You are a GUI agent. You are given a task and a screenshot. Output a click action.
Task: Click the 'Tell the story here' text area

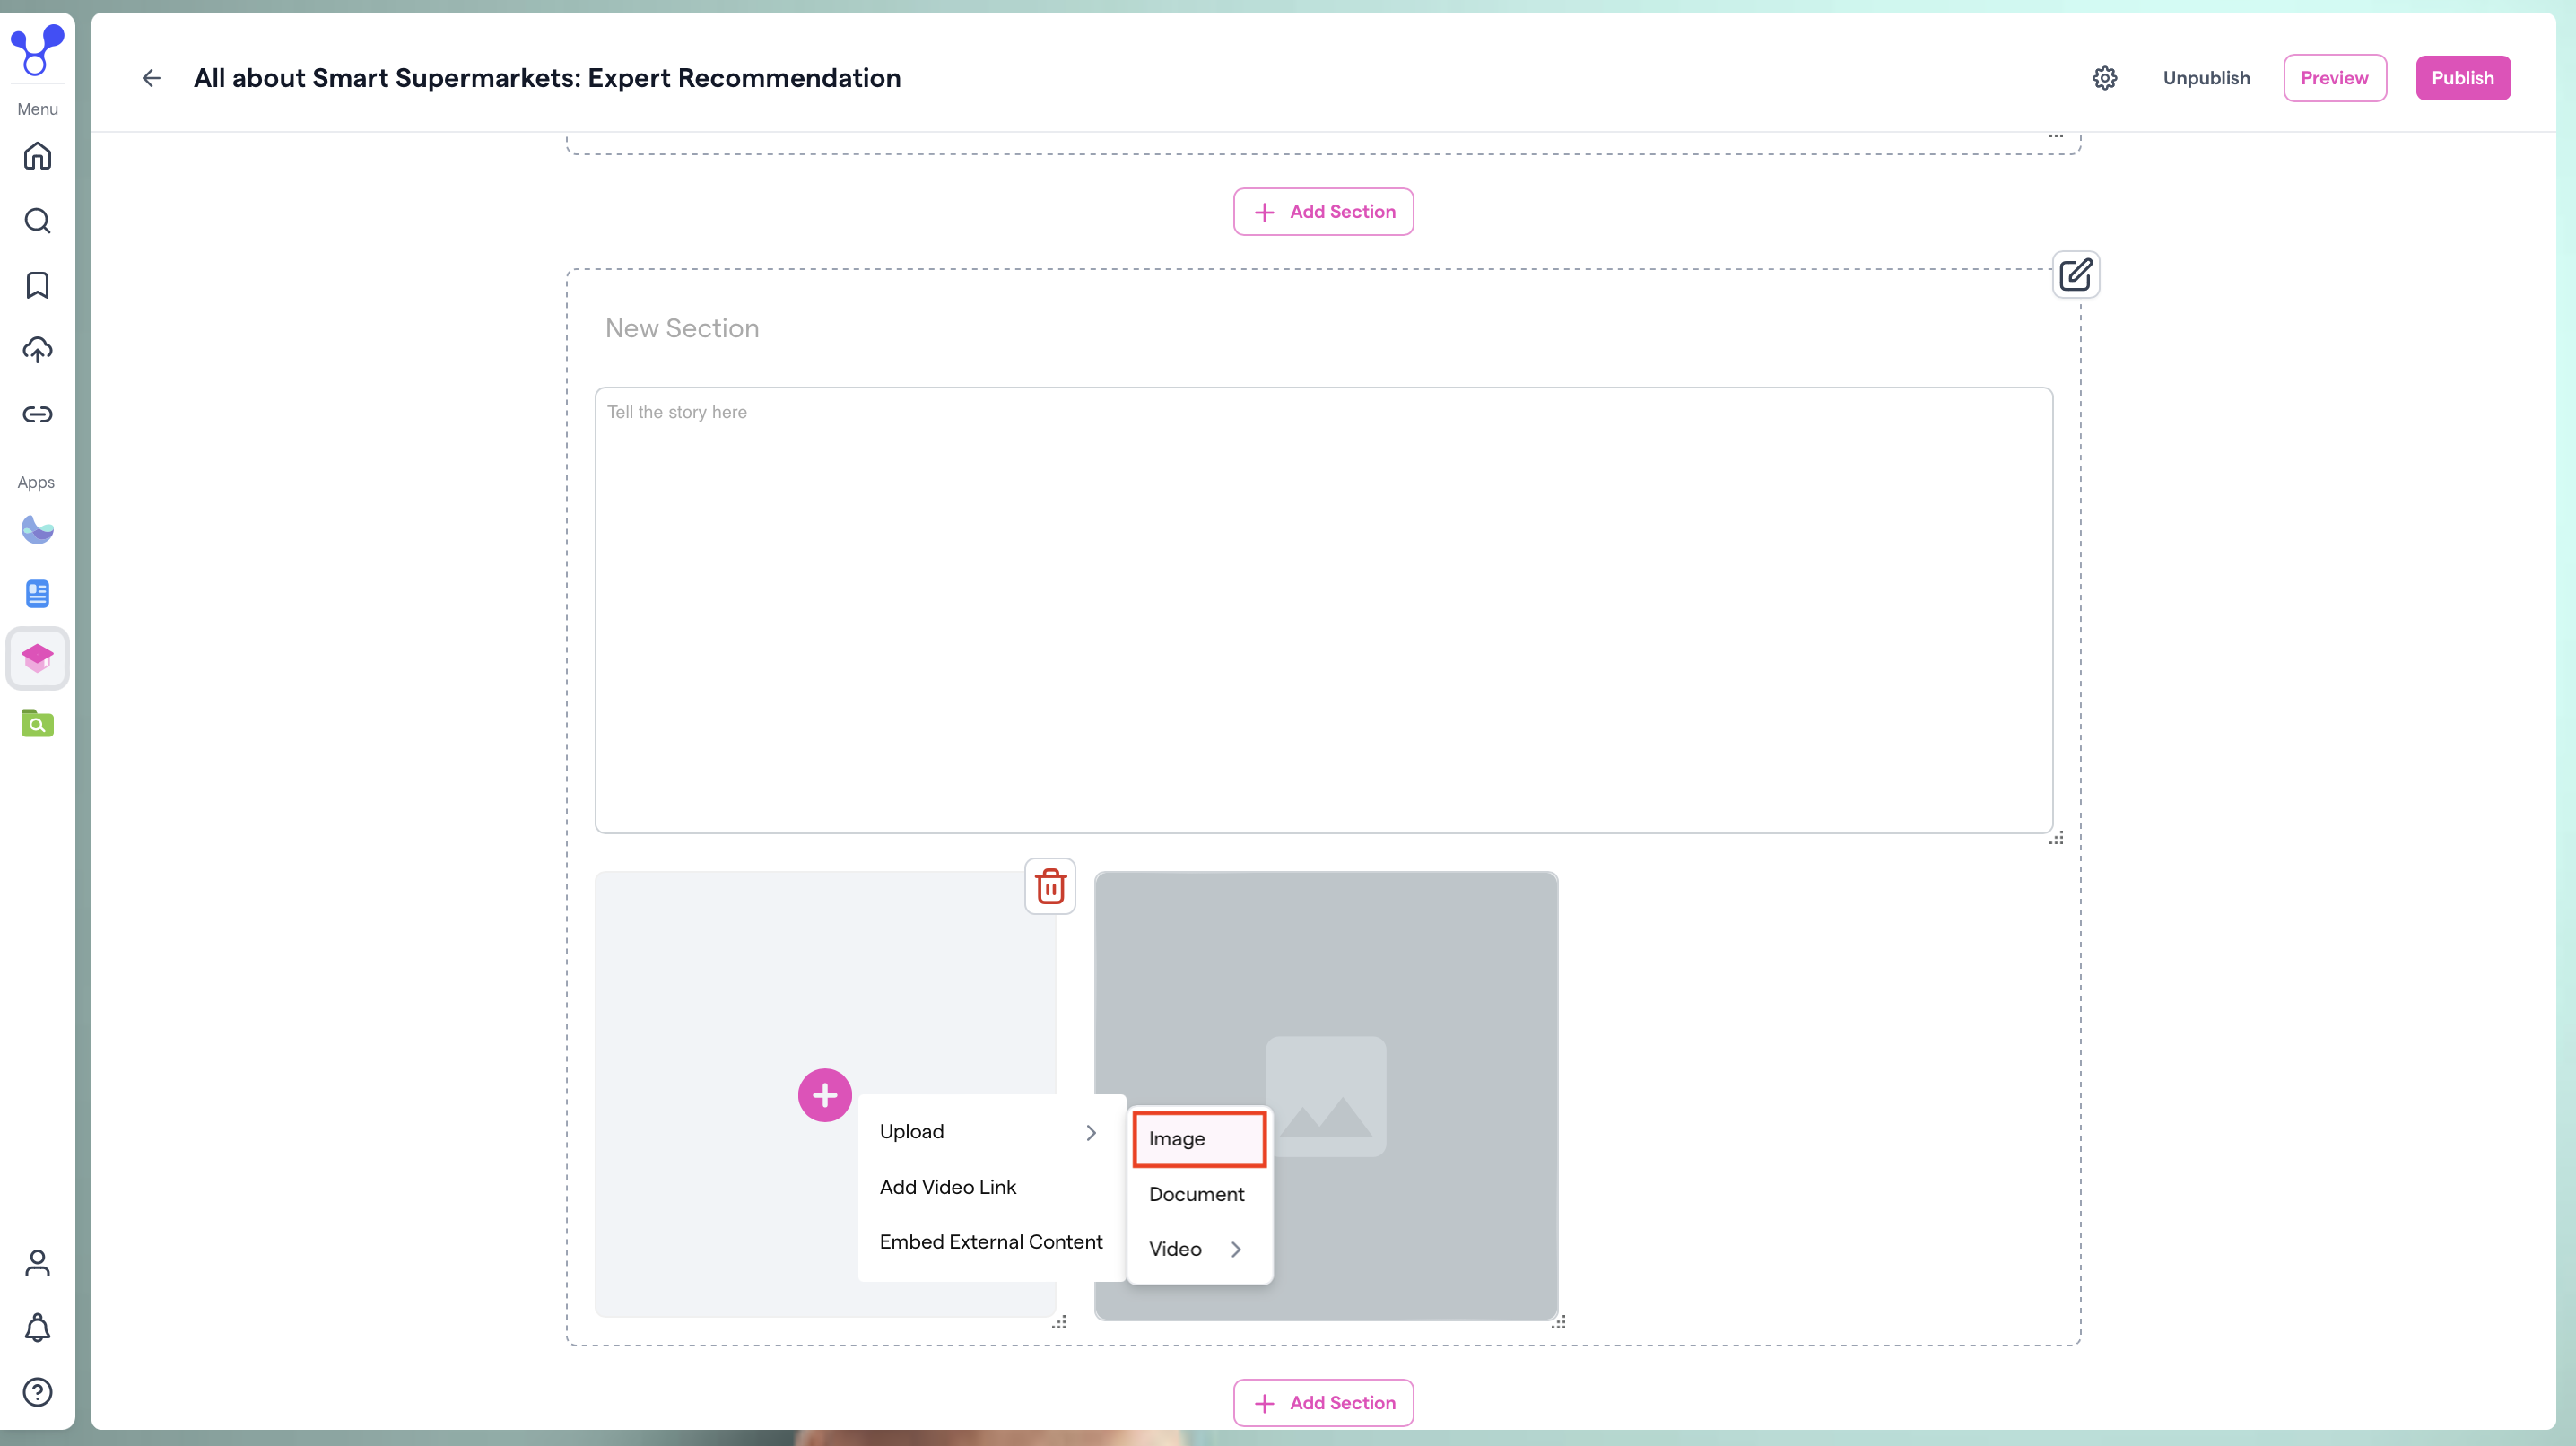[1323, 610]
